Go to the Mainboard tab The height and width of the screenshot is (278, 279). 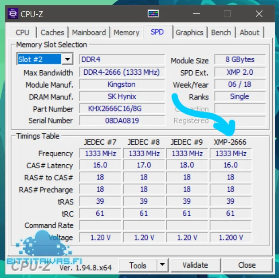[x=89, y=32]
